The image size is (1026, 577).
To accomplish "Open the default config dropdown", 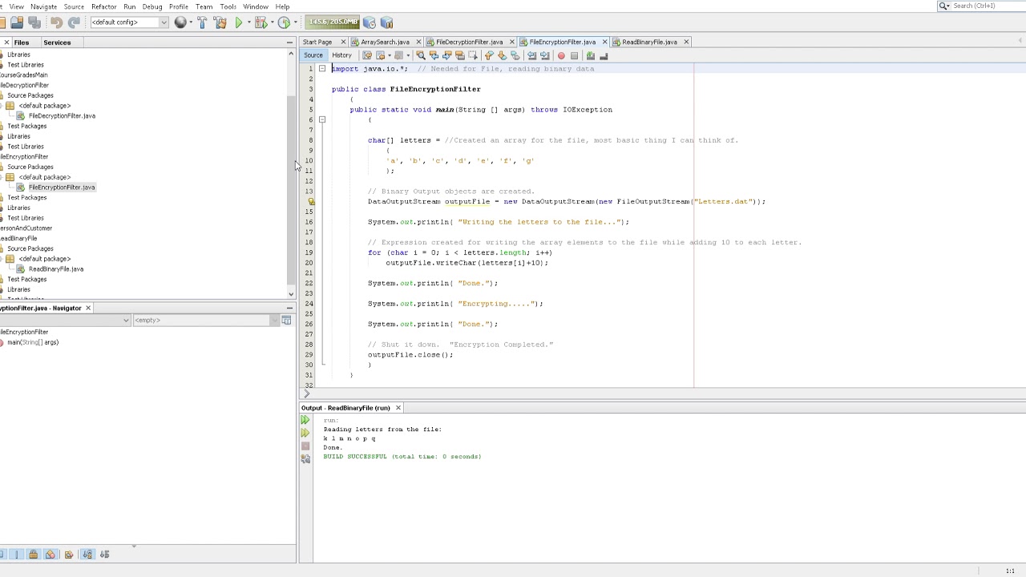I will (164, 22).
